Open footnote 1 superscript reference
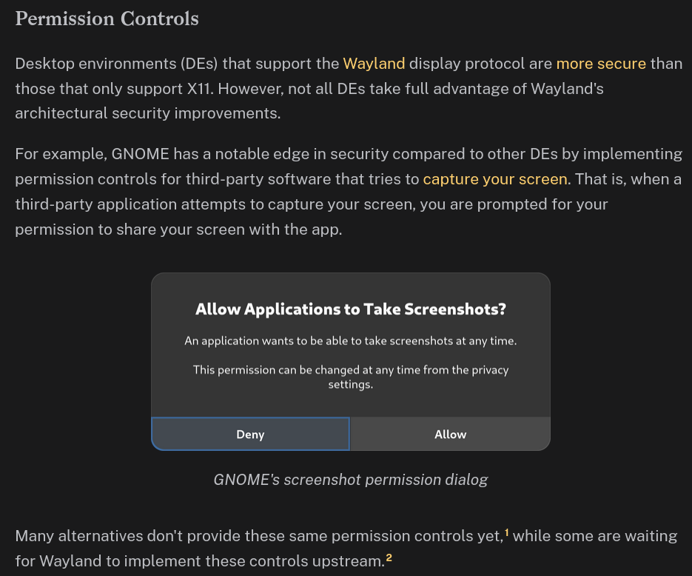692x576 pixels. pos(507,532)
